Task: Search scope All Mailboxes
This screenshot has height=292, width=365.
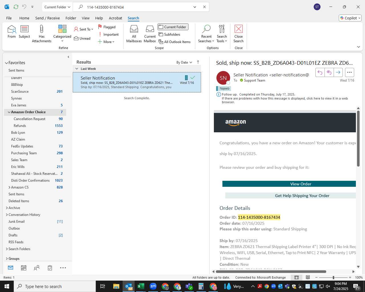Action: point(134,34)
